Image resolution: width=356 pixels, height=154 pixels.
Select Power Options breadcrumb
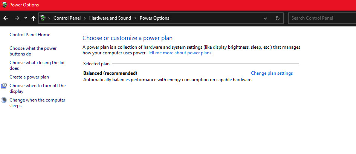coord(154,18)
